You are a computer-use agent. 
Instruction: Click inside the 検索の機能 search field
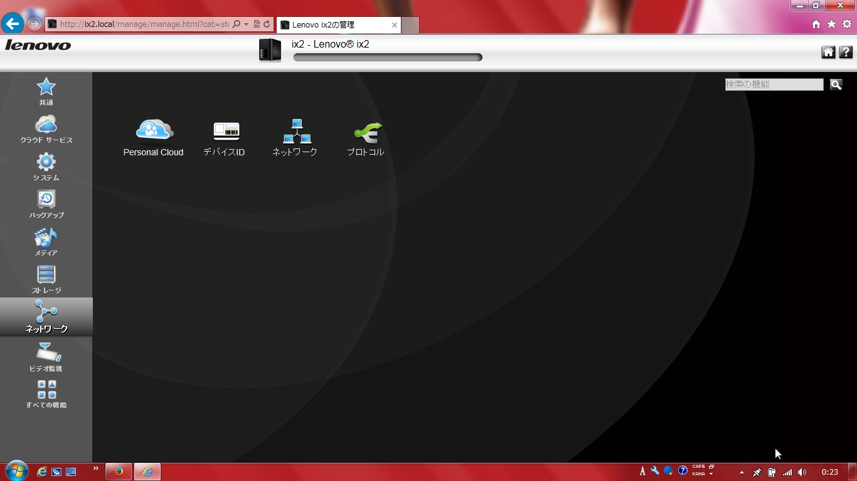774,85
